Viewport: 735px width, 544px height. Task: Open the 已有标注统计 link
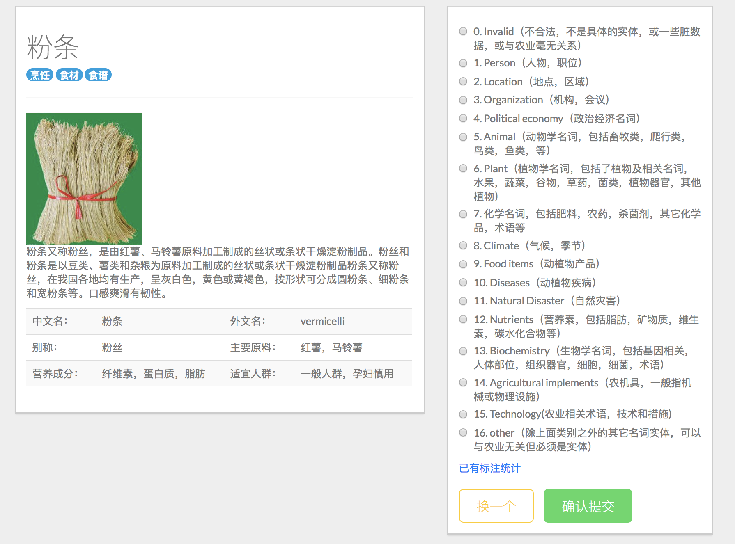click(489, 468)
